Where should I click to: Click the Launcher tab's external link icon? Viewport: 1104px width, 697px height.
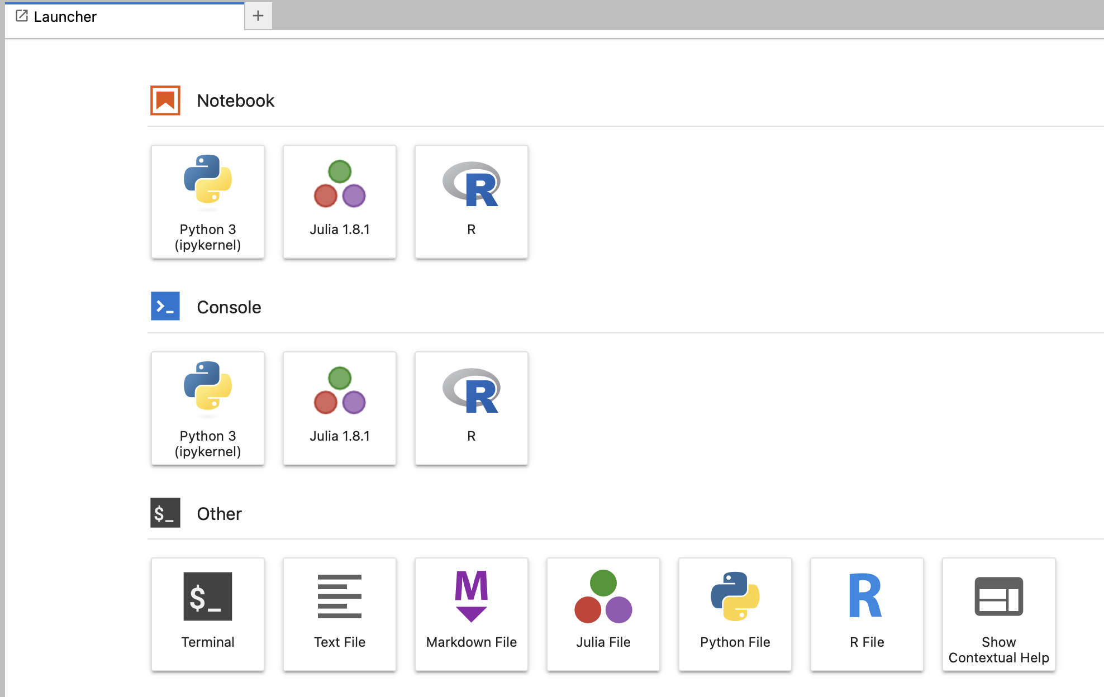click(x=22, y=16)
